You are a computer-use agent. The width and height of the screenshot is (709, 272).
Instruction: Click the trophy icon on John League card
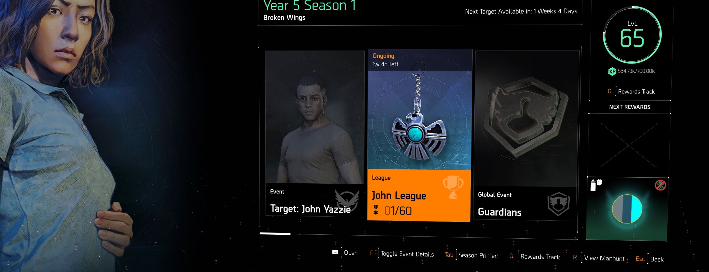(x=453, y=187)
